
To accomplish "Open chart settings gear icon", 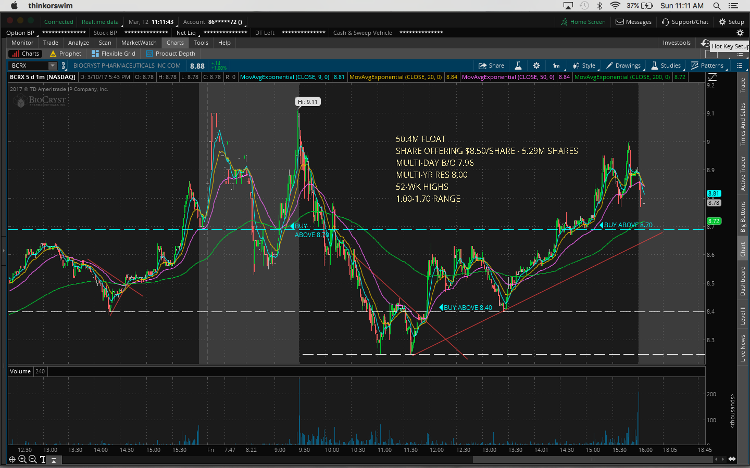I will click(x=536, y=66).
